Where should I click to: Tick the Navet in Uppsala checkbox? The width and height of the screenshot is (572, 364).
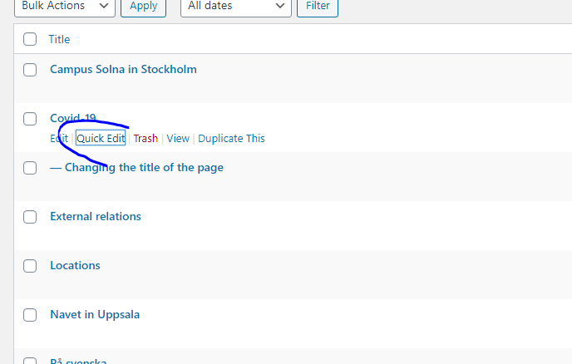point(30,315)
